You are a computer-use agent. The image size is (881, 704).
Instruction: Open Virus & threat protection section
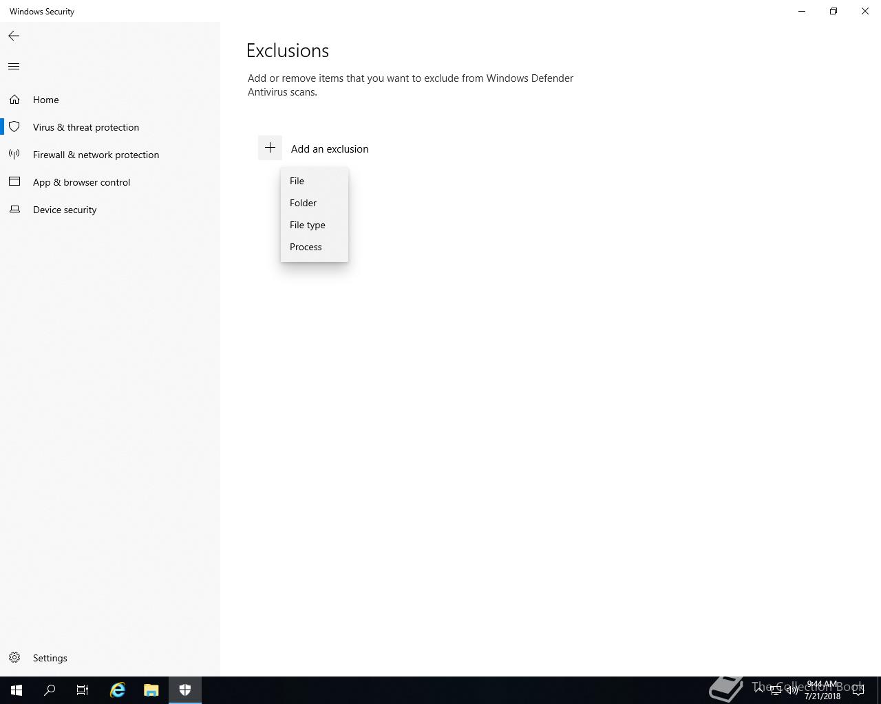click(110, 127)
